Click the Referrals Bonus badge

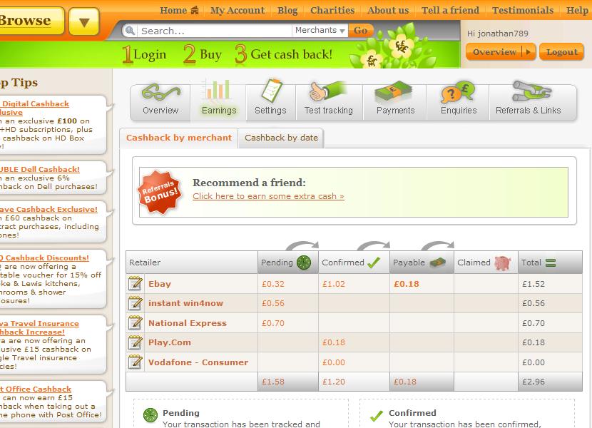point(159,192)
